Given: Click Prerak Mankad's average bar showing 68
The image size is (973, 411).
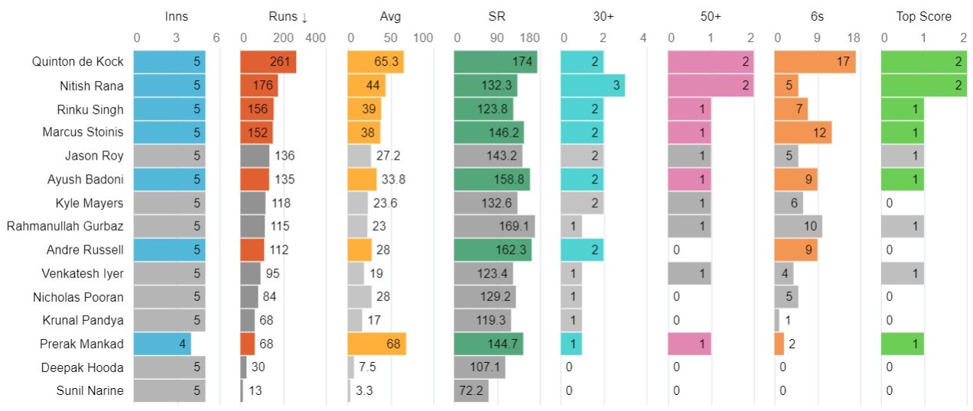Looking at the screenshot, I should [376, 344].
